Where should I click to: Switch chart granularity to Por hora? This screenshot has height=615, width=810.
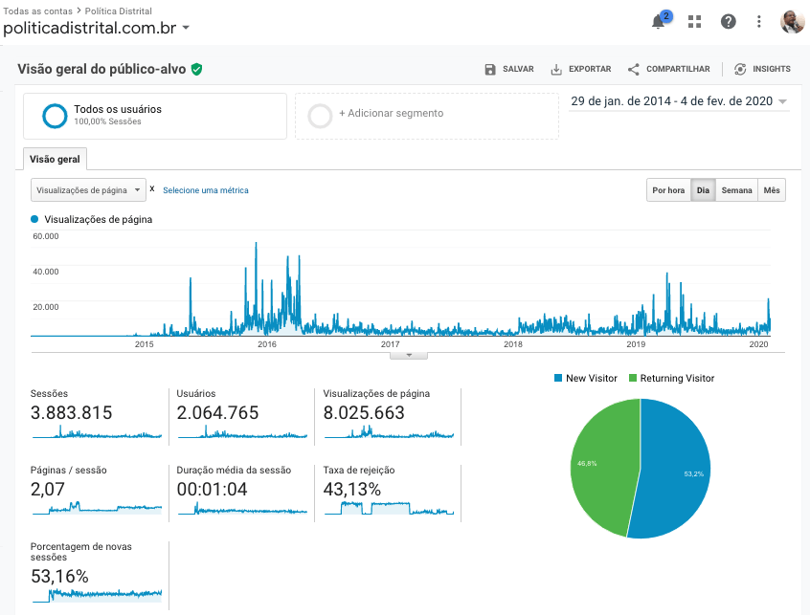(668, 190)
